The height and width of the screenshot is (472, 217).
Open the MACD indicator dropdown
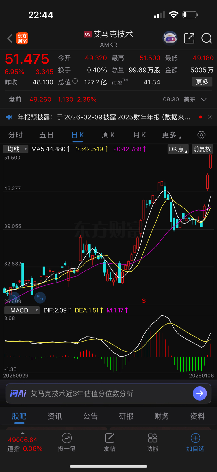point(22,310)
